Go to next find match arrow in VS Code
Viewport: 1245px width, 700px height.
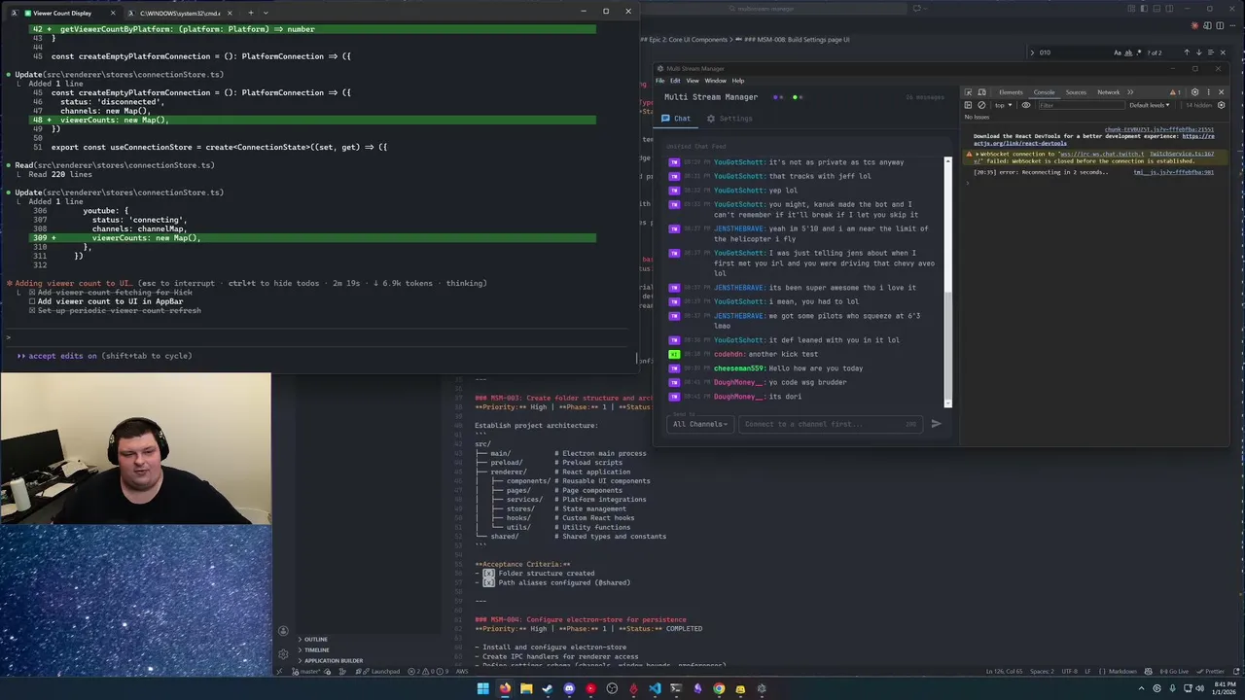click(x=1199, y=52)
